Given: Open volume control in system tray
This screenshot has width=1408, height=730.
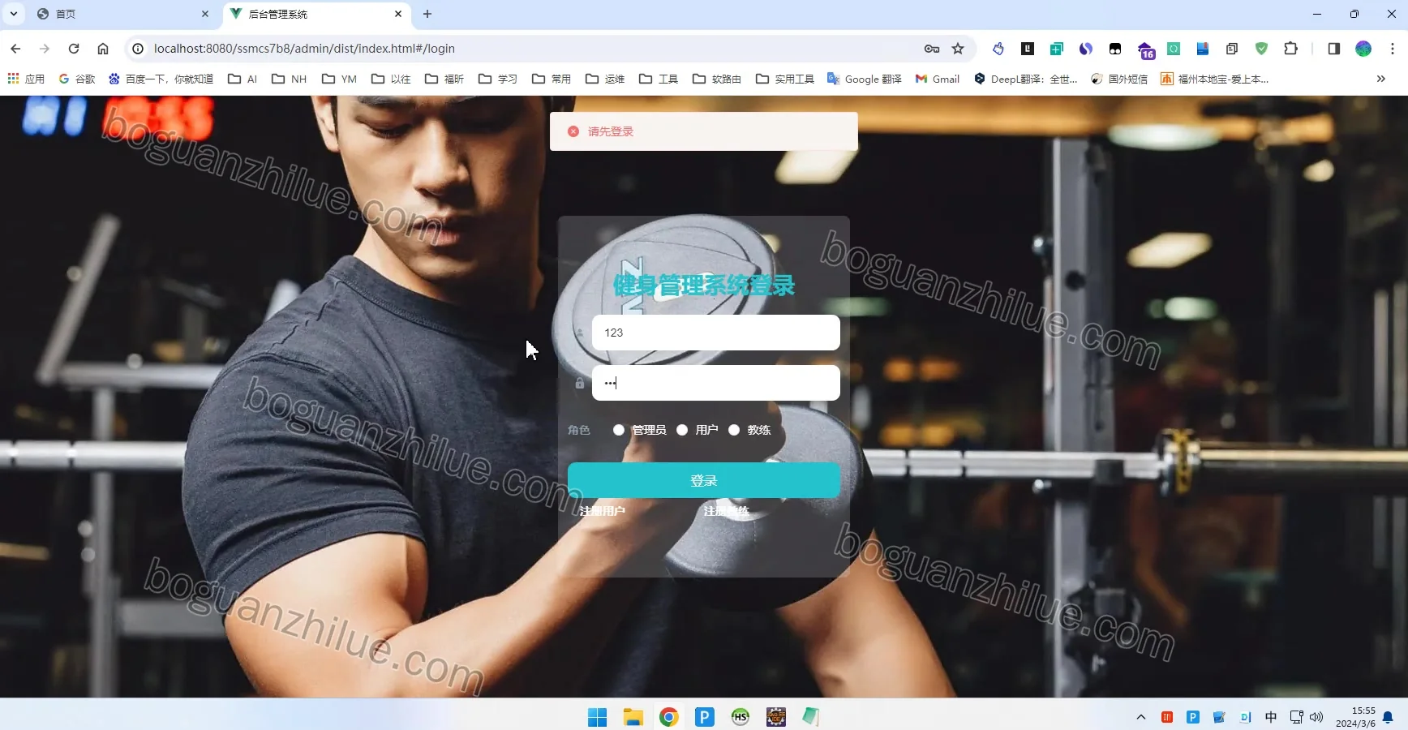Looking at the screenshot, I should 1316,717.
